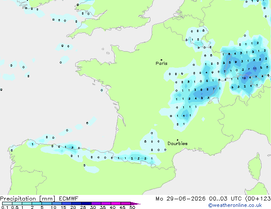271x209 pixels.
Task: Click the Paris location dot marker
Action: coord(162,60)
